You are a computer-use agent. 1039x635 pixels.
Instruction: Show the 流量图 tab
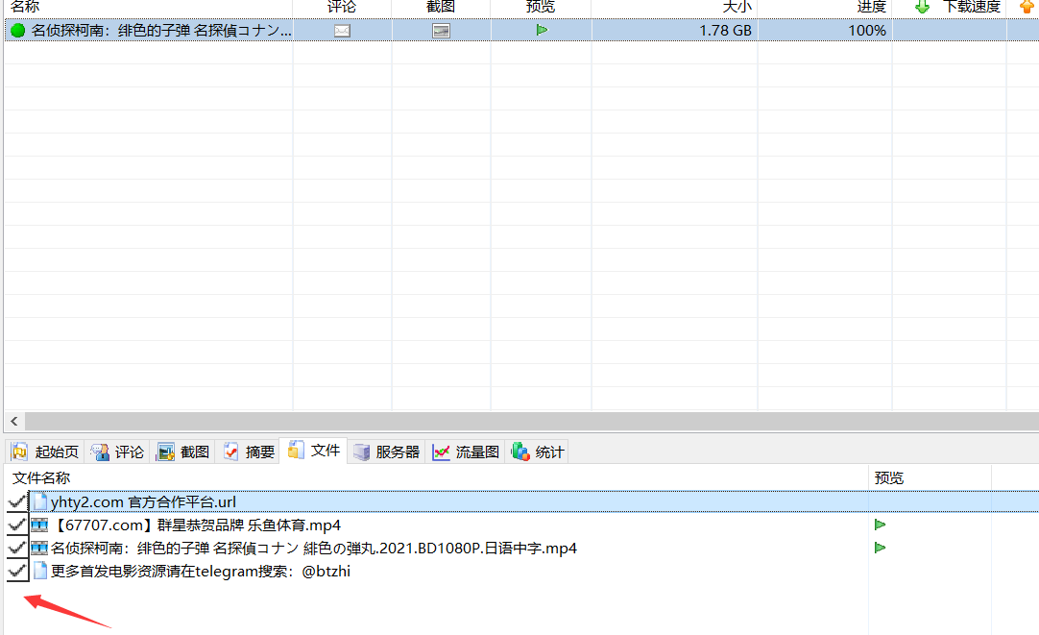(466, 452)
